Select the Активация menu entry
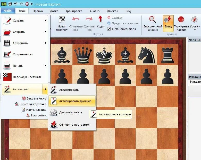The height and width of the screenshot is (160, 201). click(25, 89)
